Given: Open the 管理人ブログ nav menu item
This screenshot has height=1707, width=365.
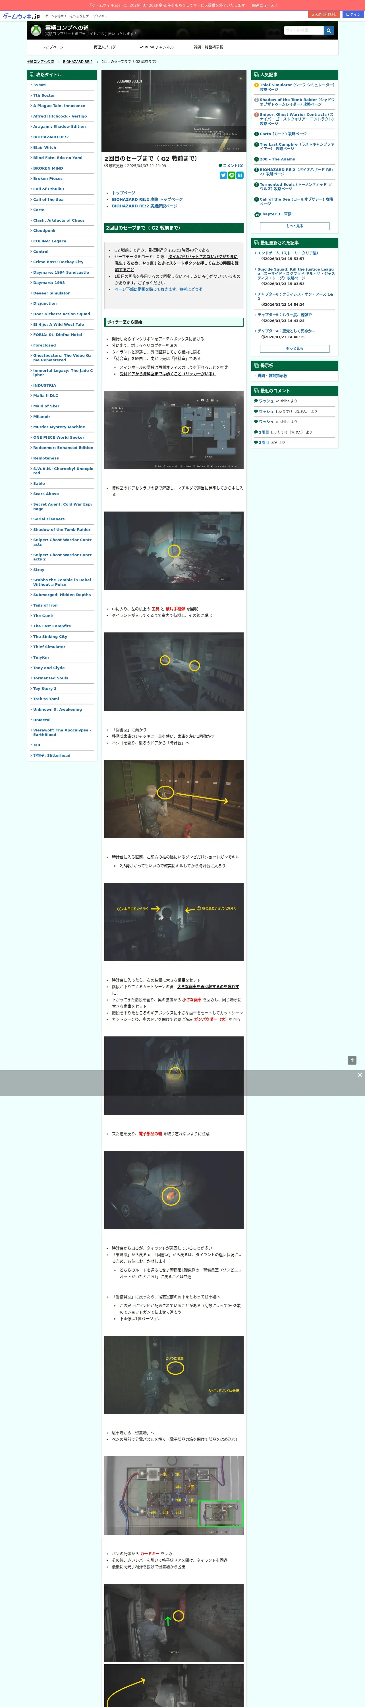Looking at the screenshot, I should click(x=104, y=47).
